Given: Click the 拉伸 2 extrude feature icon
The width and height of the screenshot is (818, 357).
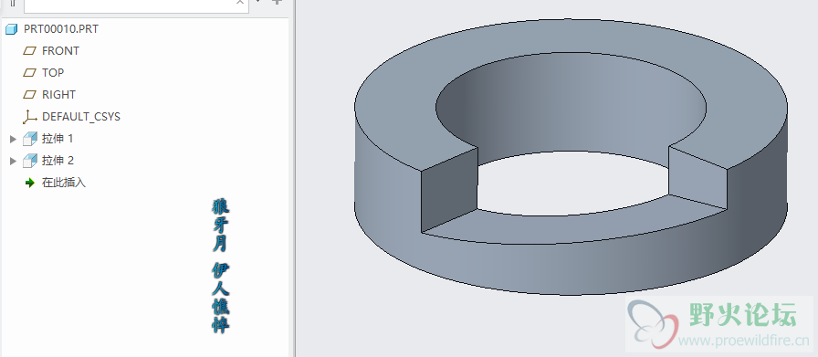Looking at the screenshot, I should 30,161.
